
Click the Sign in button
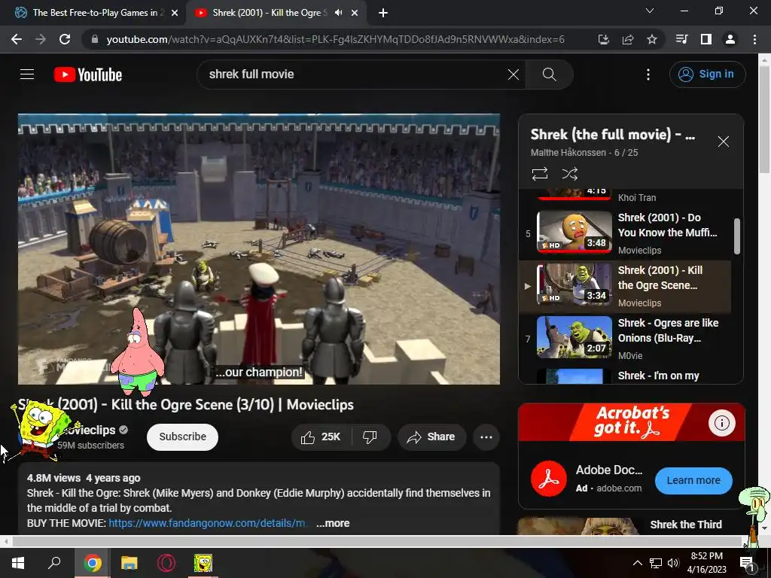click(707, 75)
